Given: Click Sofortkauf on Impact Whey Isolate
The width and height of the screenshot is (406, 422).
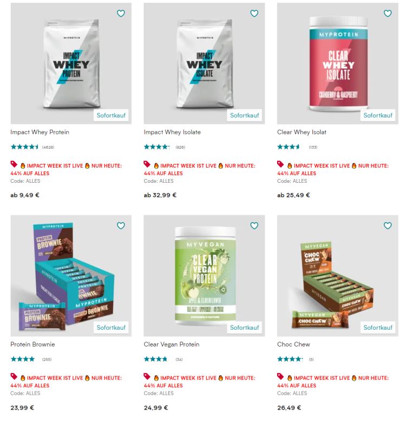Looking at the screenshot, I should 244,116.
